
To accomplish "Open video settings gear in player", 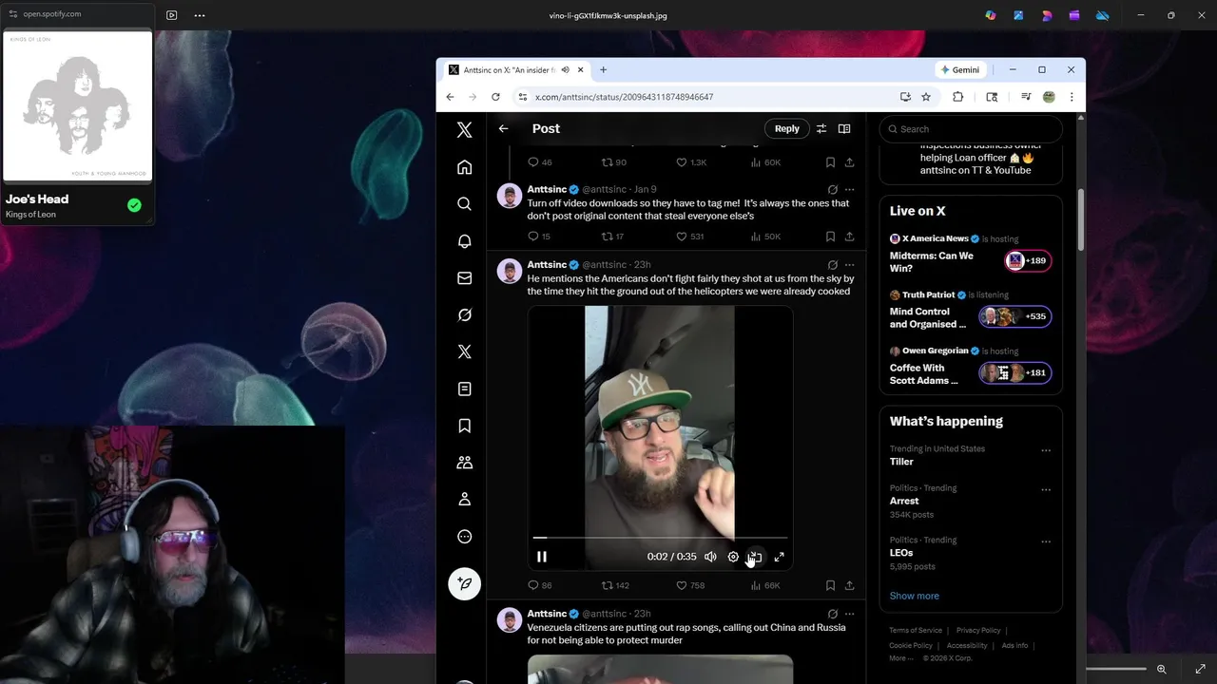I will click(x=733, y=557).
